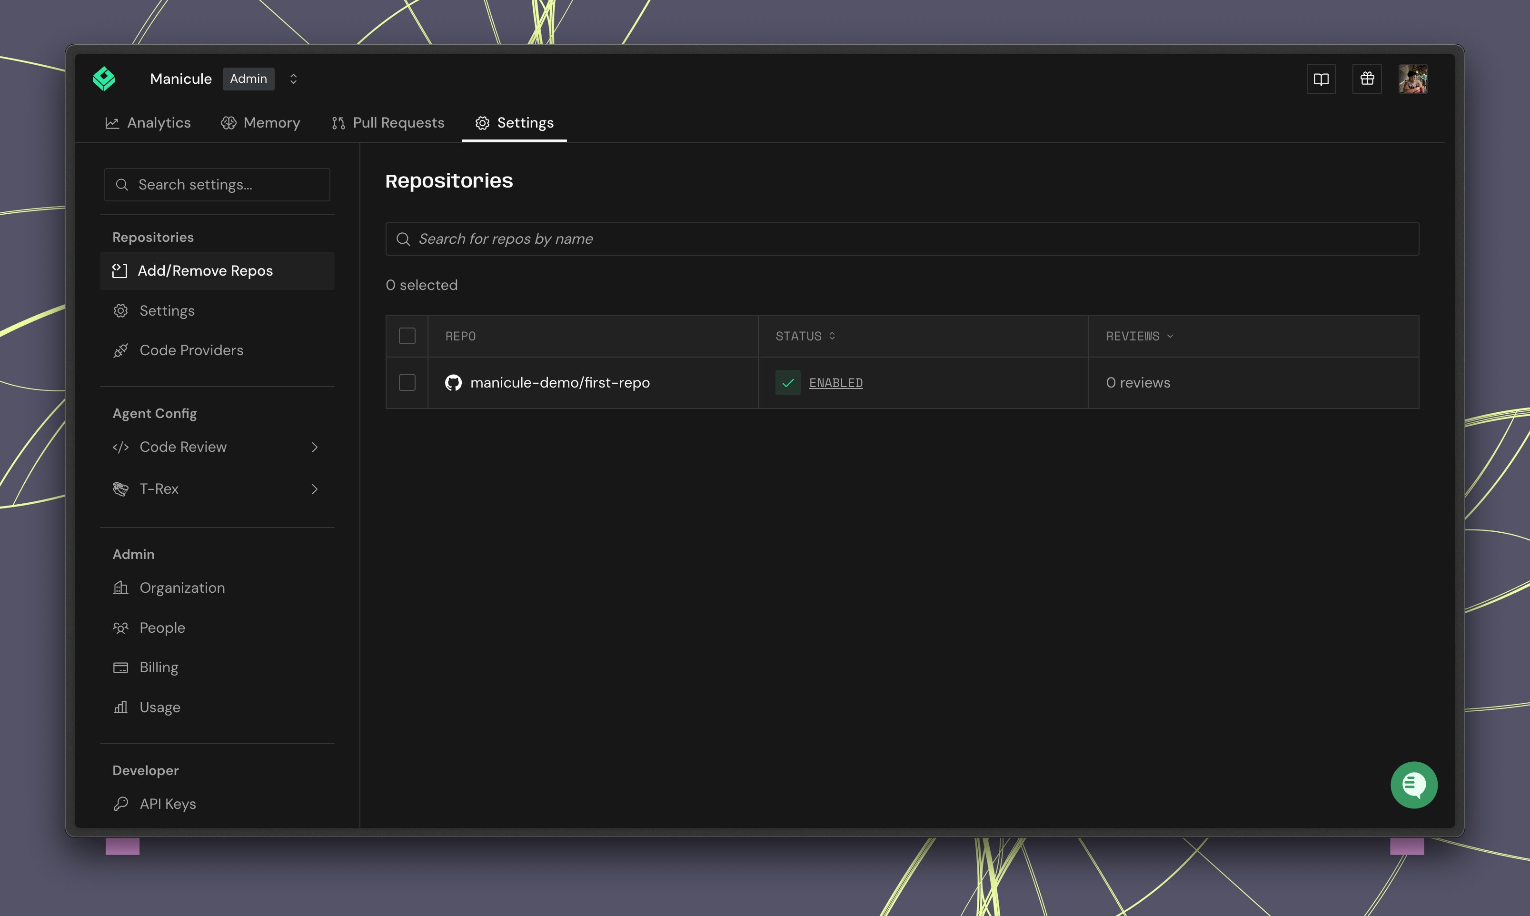Click the Pull Requests branch icon

click(338, 123)
